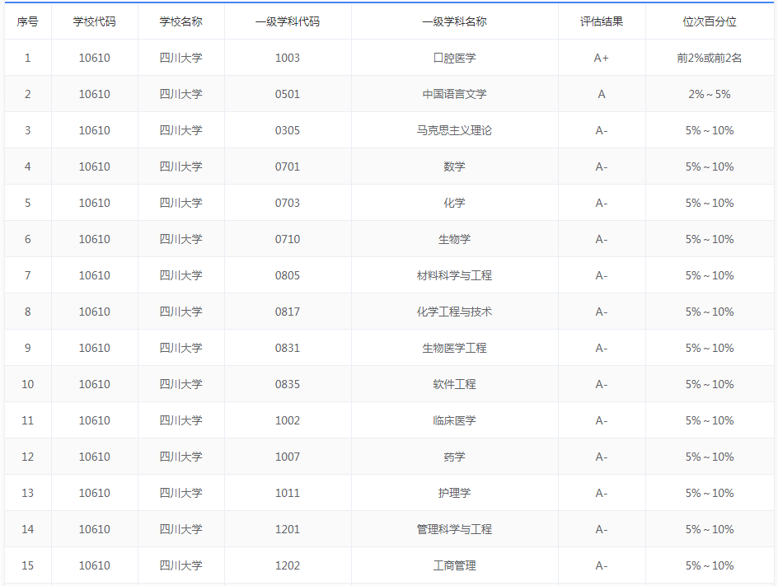
Task: Click subject code 1002
Action: coord(288,420)
